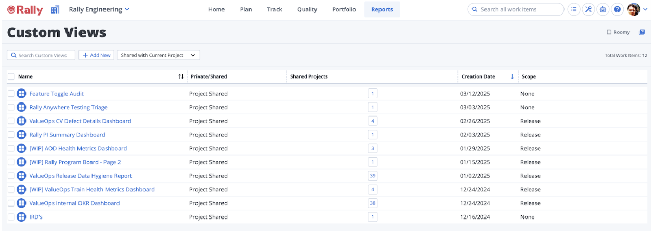
Task: Open shared projects count 4 for CV Defect Details
Action: (x=373, y=121)
